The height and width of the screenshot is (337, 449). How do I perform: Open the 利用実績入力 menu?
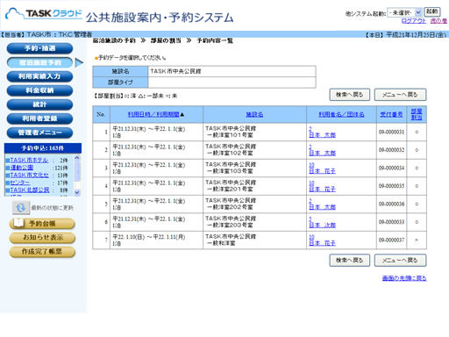click(x=39, y=76)
